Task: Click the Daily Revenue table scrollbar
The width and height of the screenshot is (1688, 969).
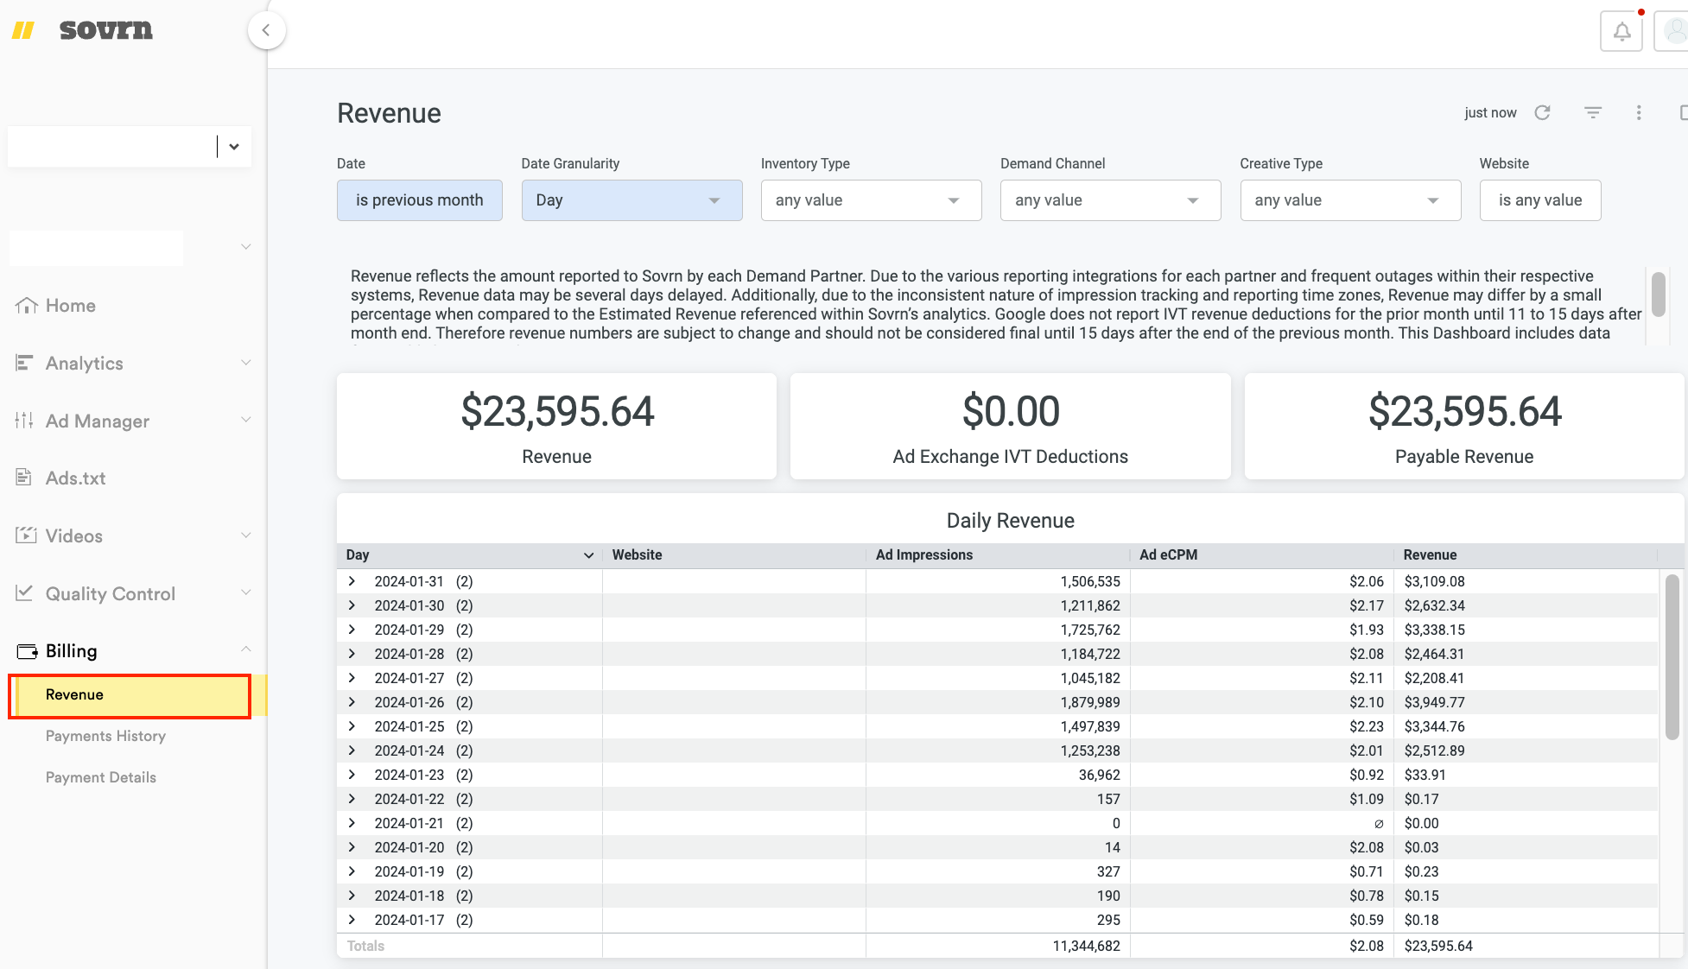Action: click(1672, 656)
